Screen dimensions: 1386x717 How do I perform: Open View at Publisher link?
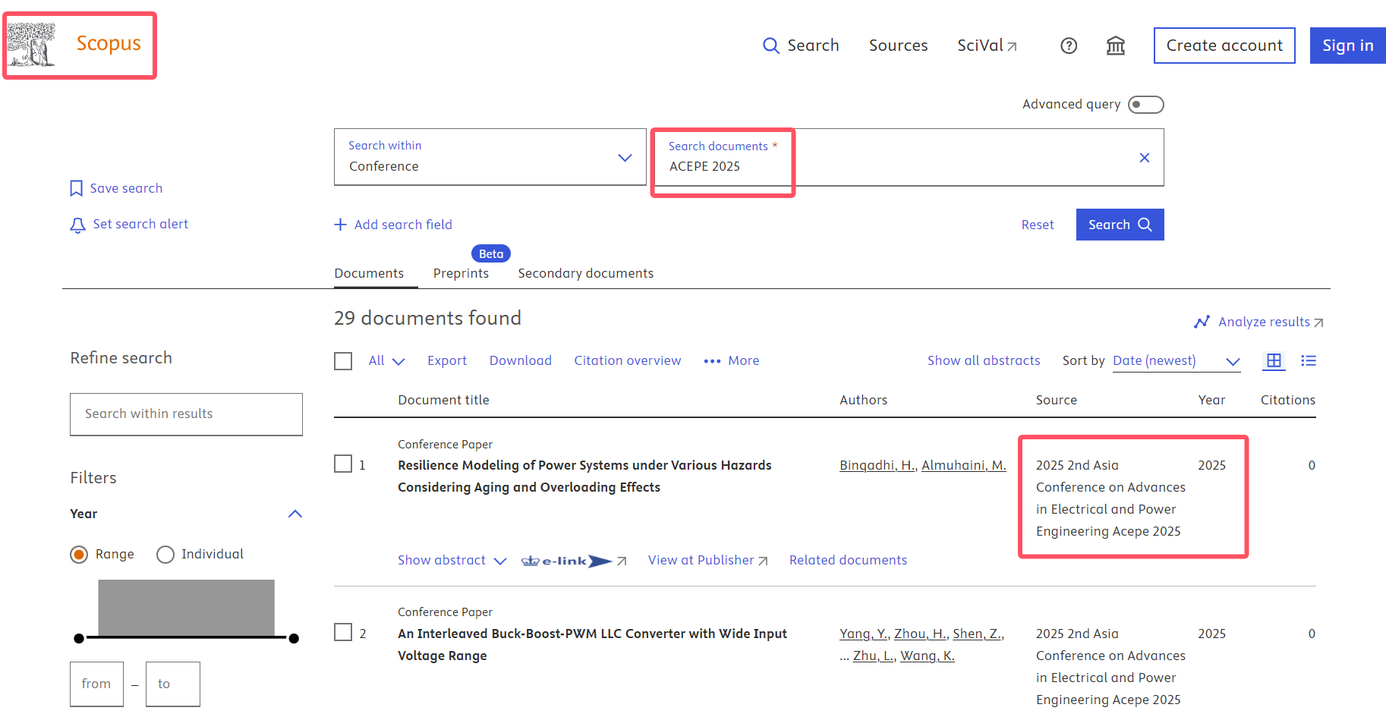[708, 561]
